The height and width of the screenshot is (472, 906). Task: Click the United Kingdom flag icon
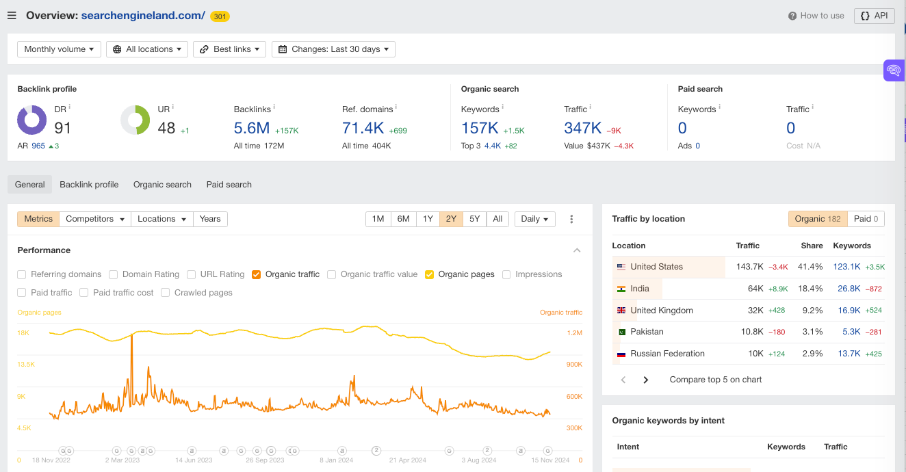click(x=621, y=311)
